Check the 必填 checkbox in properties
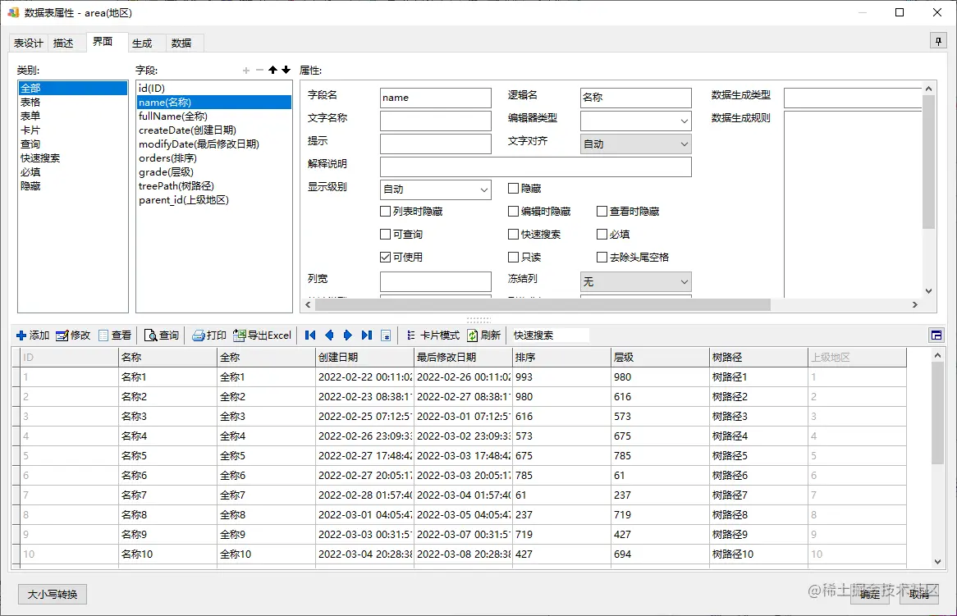The width and height of the screenshot is (957, 616). click(602, 235)
